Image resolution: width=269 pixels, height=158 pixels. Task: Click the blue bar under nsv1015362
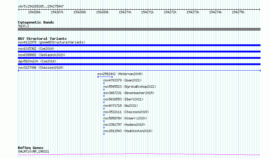[x=139, y=52]
